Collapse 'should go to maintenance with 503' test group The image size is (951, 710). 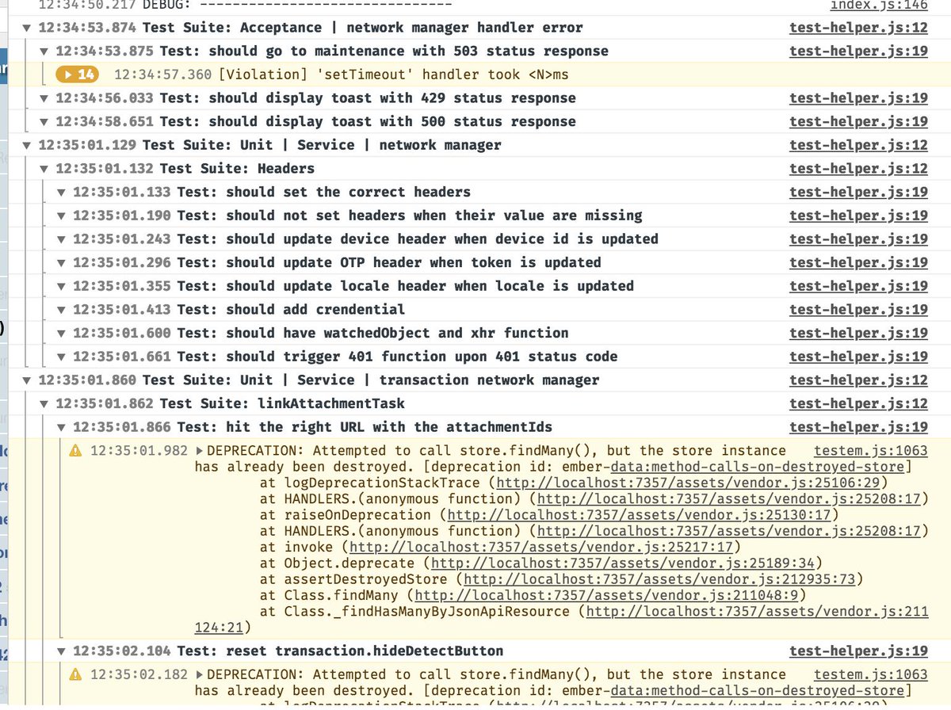click(46, 52)
